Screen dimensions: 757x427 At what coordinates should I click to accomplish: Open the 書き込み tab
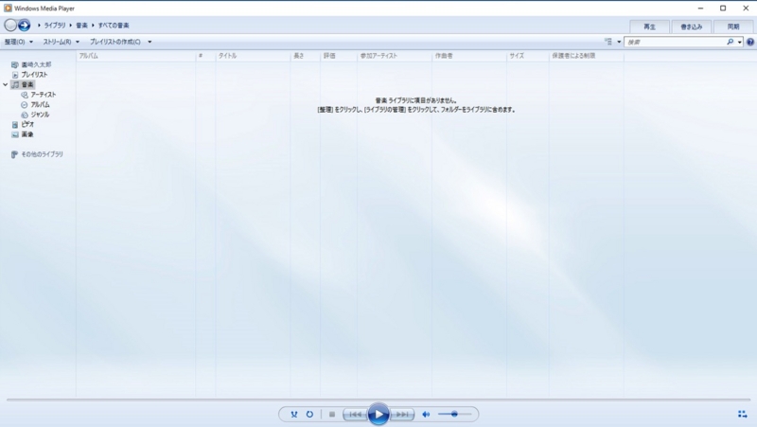click(692, 27)
